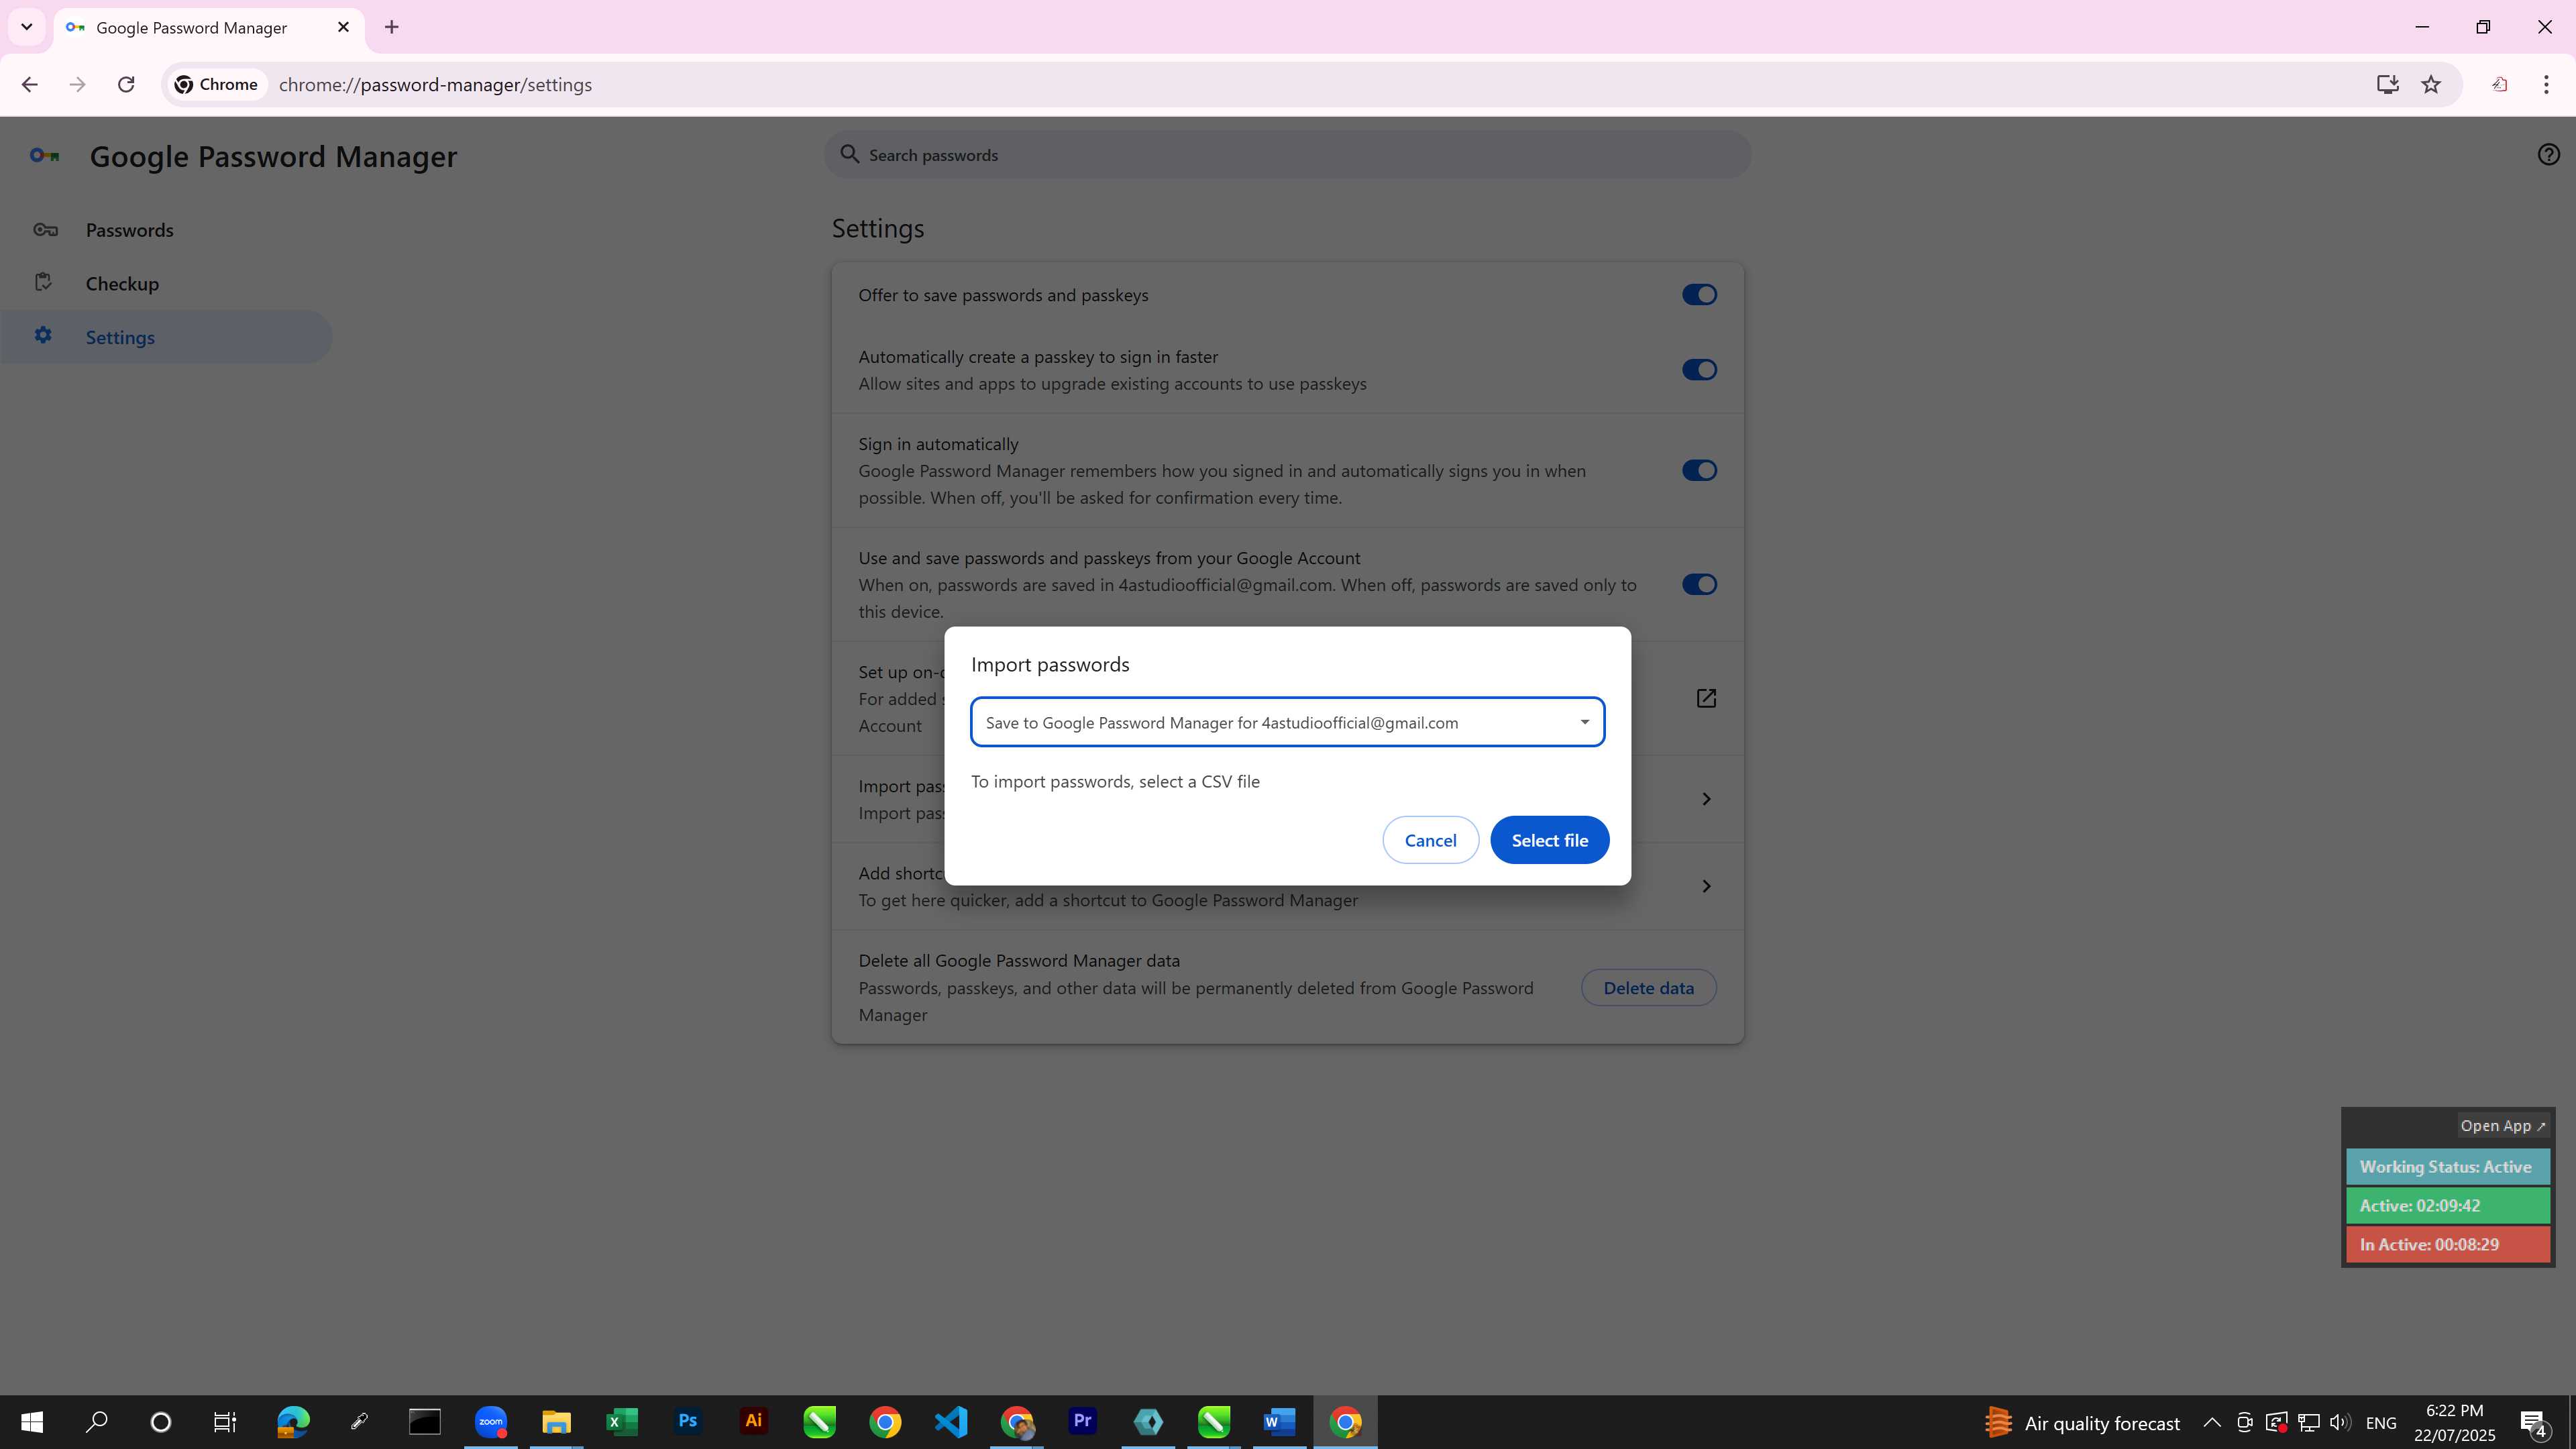Click the Delete data button
Screen dimensions: 2576x1449
[1648, 988]
